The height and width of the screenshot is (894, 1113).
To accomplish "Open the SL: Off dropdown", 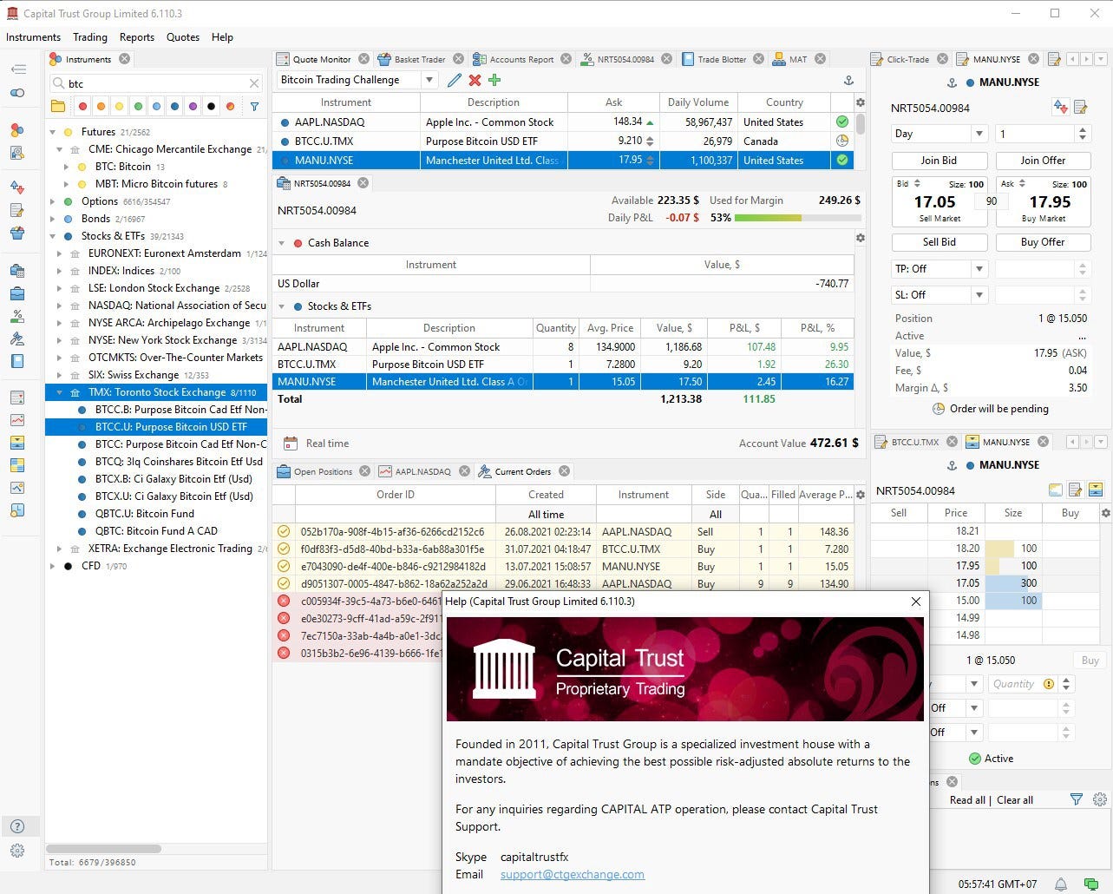I will pos(979,295).
